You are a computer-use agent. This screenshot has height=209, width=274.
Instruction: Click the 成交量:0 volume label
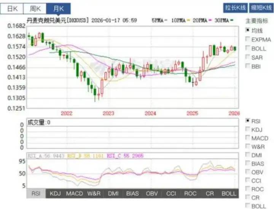[39, 123]
